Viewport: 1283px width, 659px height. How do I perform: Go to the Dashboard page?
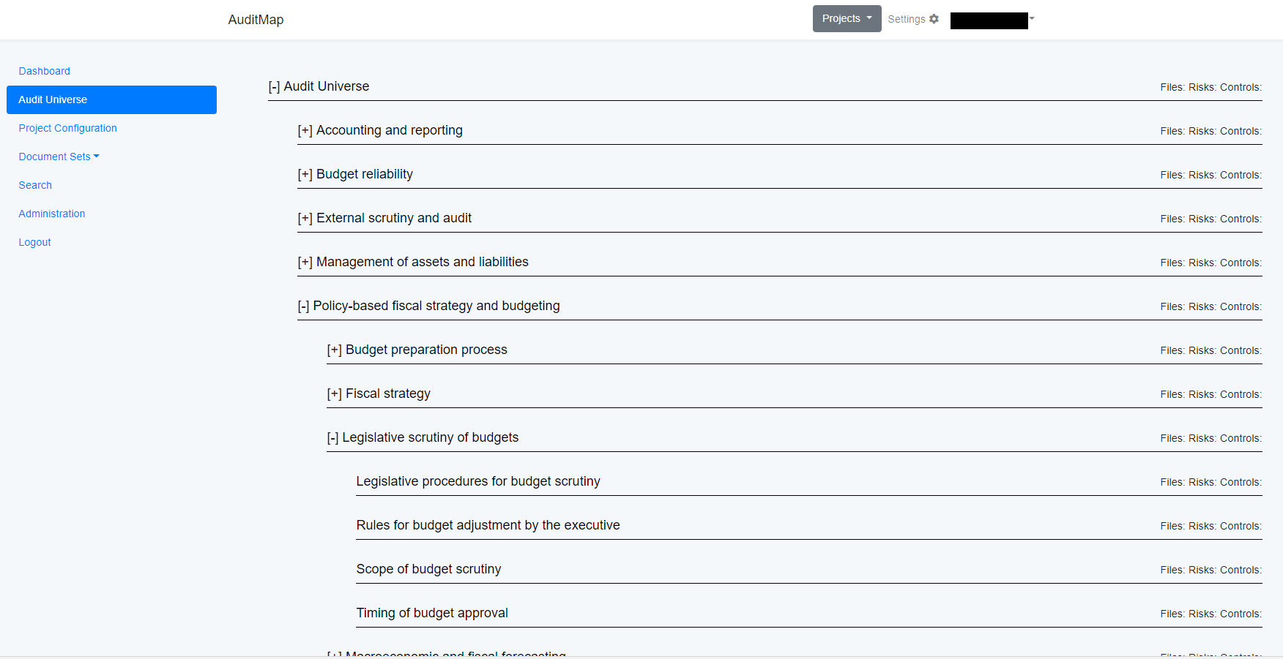45,71
